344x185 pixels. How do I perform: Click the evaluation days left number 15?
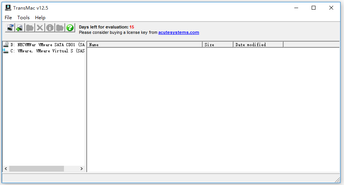(132, 27)
